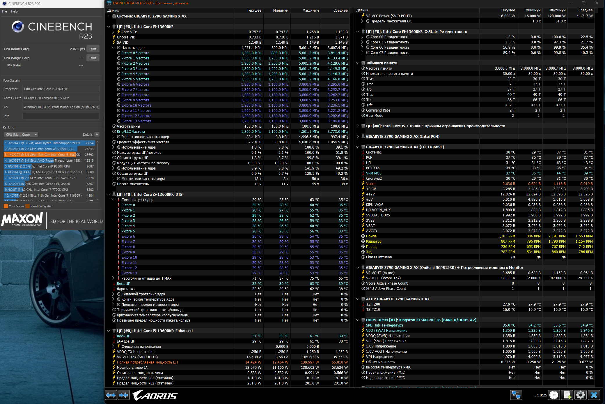This screenshot has width=605, height=404.
Task: Click the collapse columns arrows icon
Action: click(124, 395)
